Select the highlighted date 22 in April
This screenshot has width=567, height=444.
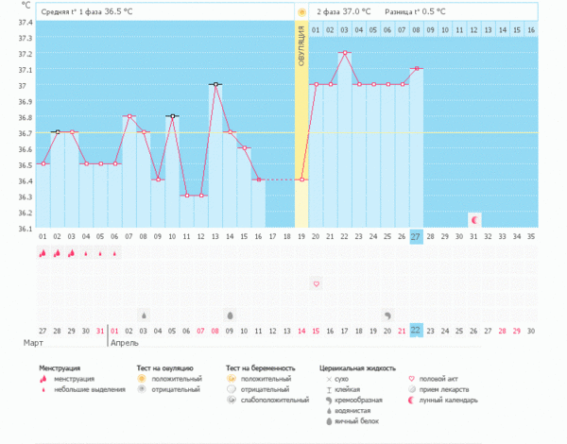click(416, 330)
